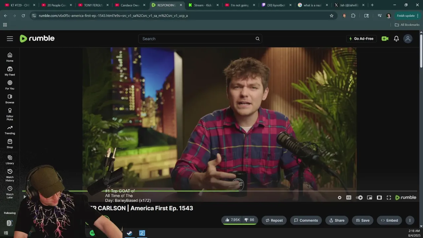Screen dimensions: 423x238
Task: Open Watch Later in sidebar
Action: (10, 192)
